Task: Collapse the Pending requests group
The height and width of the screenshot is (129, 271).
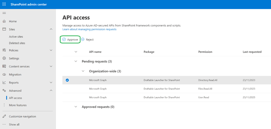Action: point(76,61)
